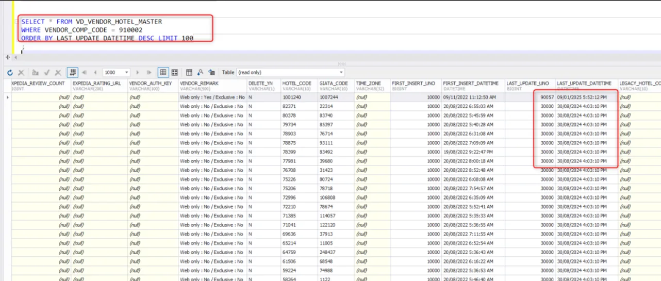661x281 pixels.
Task: Click the GIATA_CODE column header
Action: 334,83
